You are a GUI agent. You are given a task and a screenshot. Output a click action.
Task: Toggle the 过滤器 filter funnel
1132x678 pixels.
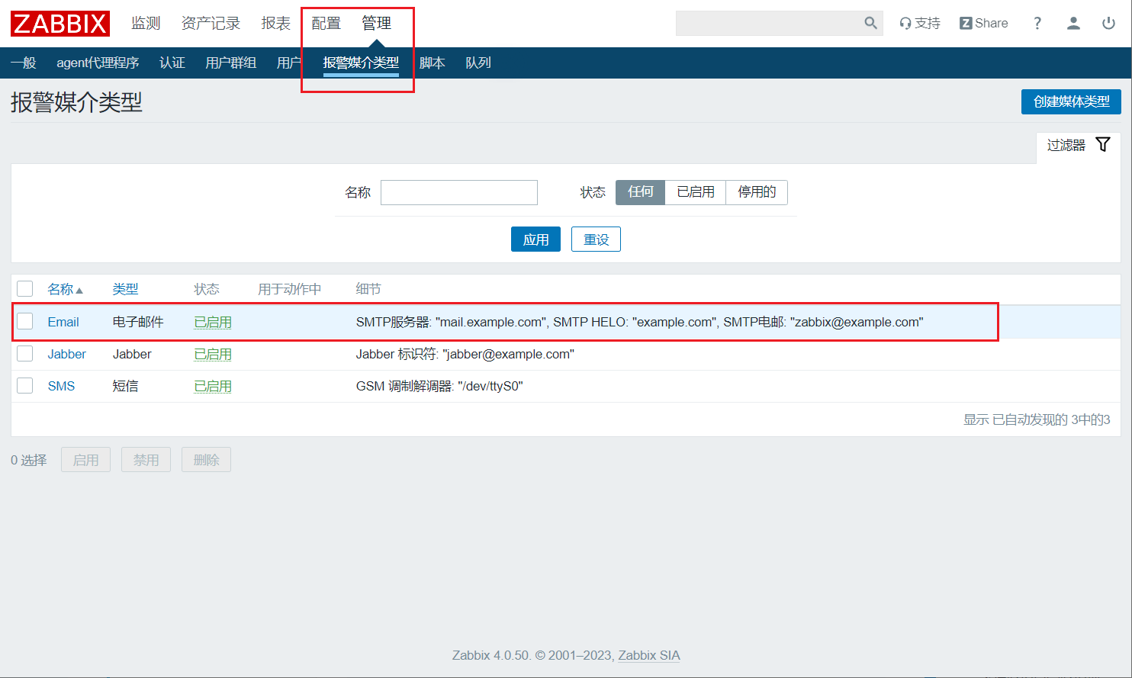pos(1103,145)
